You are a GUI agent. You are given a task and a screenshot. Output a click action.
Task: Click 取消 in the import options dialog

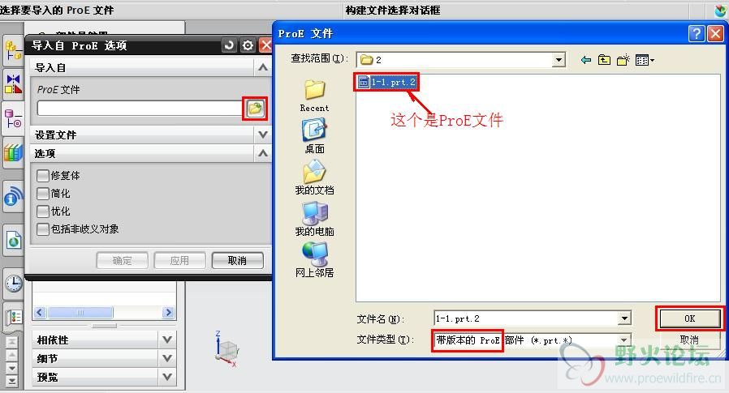coord(237,261)
